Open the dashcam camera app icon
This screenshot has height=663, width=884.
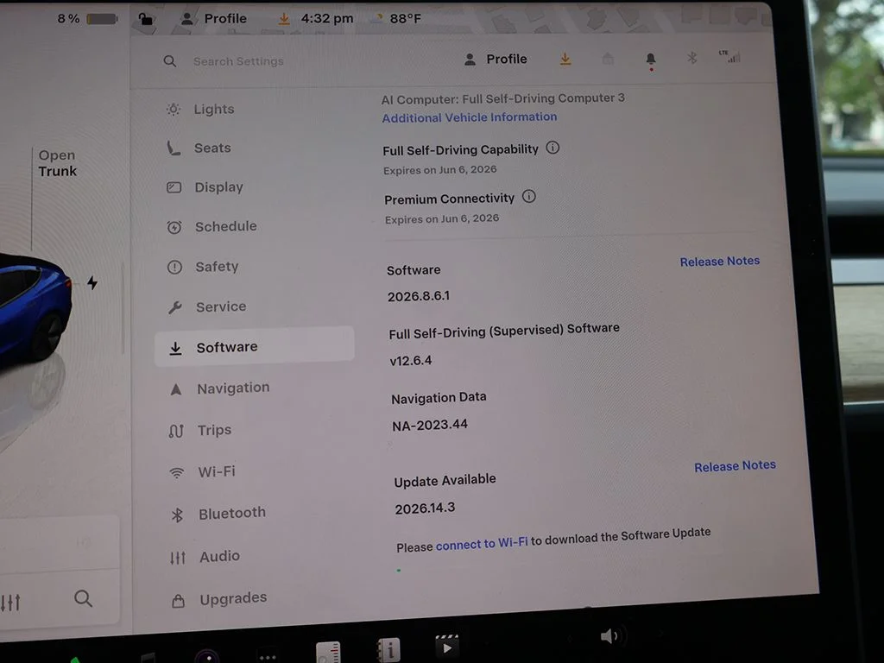(207, 656)
